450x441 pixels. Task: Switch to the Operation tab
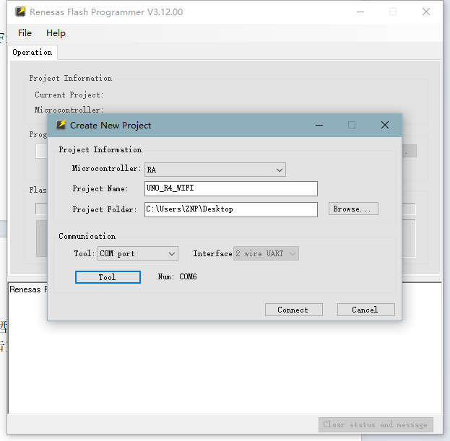tap(33, 53)
